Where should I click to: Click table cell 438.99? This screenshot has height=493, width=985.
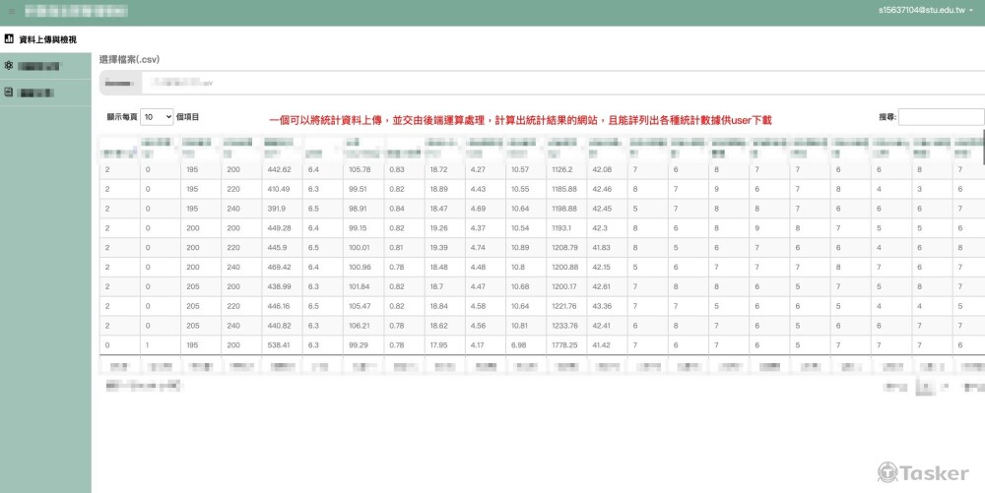(x=282, y=286)
